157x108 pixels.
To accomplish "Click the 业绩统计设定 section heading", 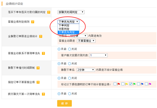I will [14, 4].
